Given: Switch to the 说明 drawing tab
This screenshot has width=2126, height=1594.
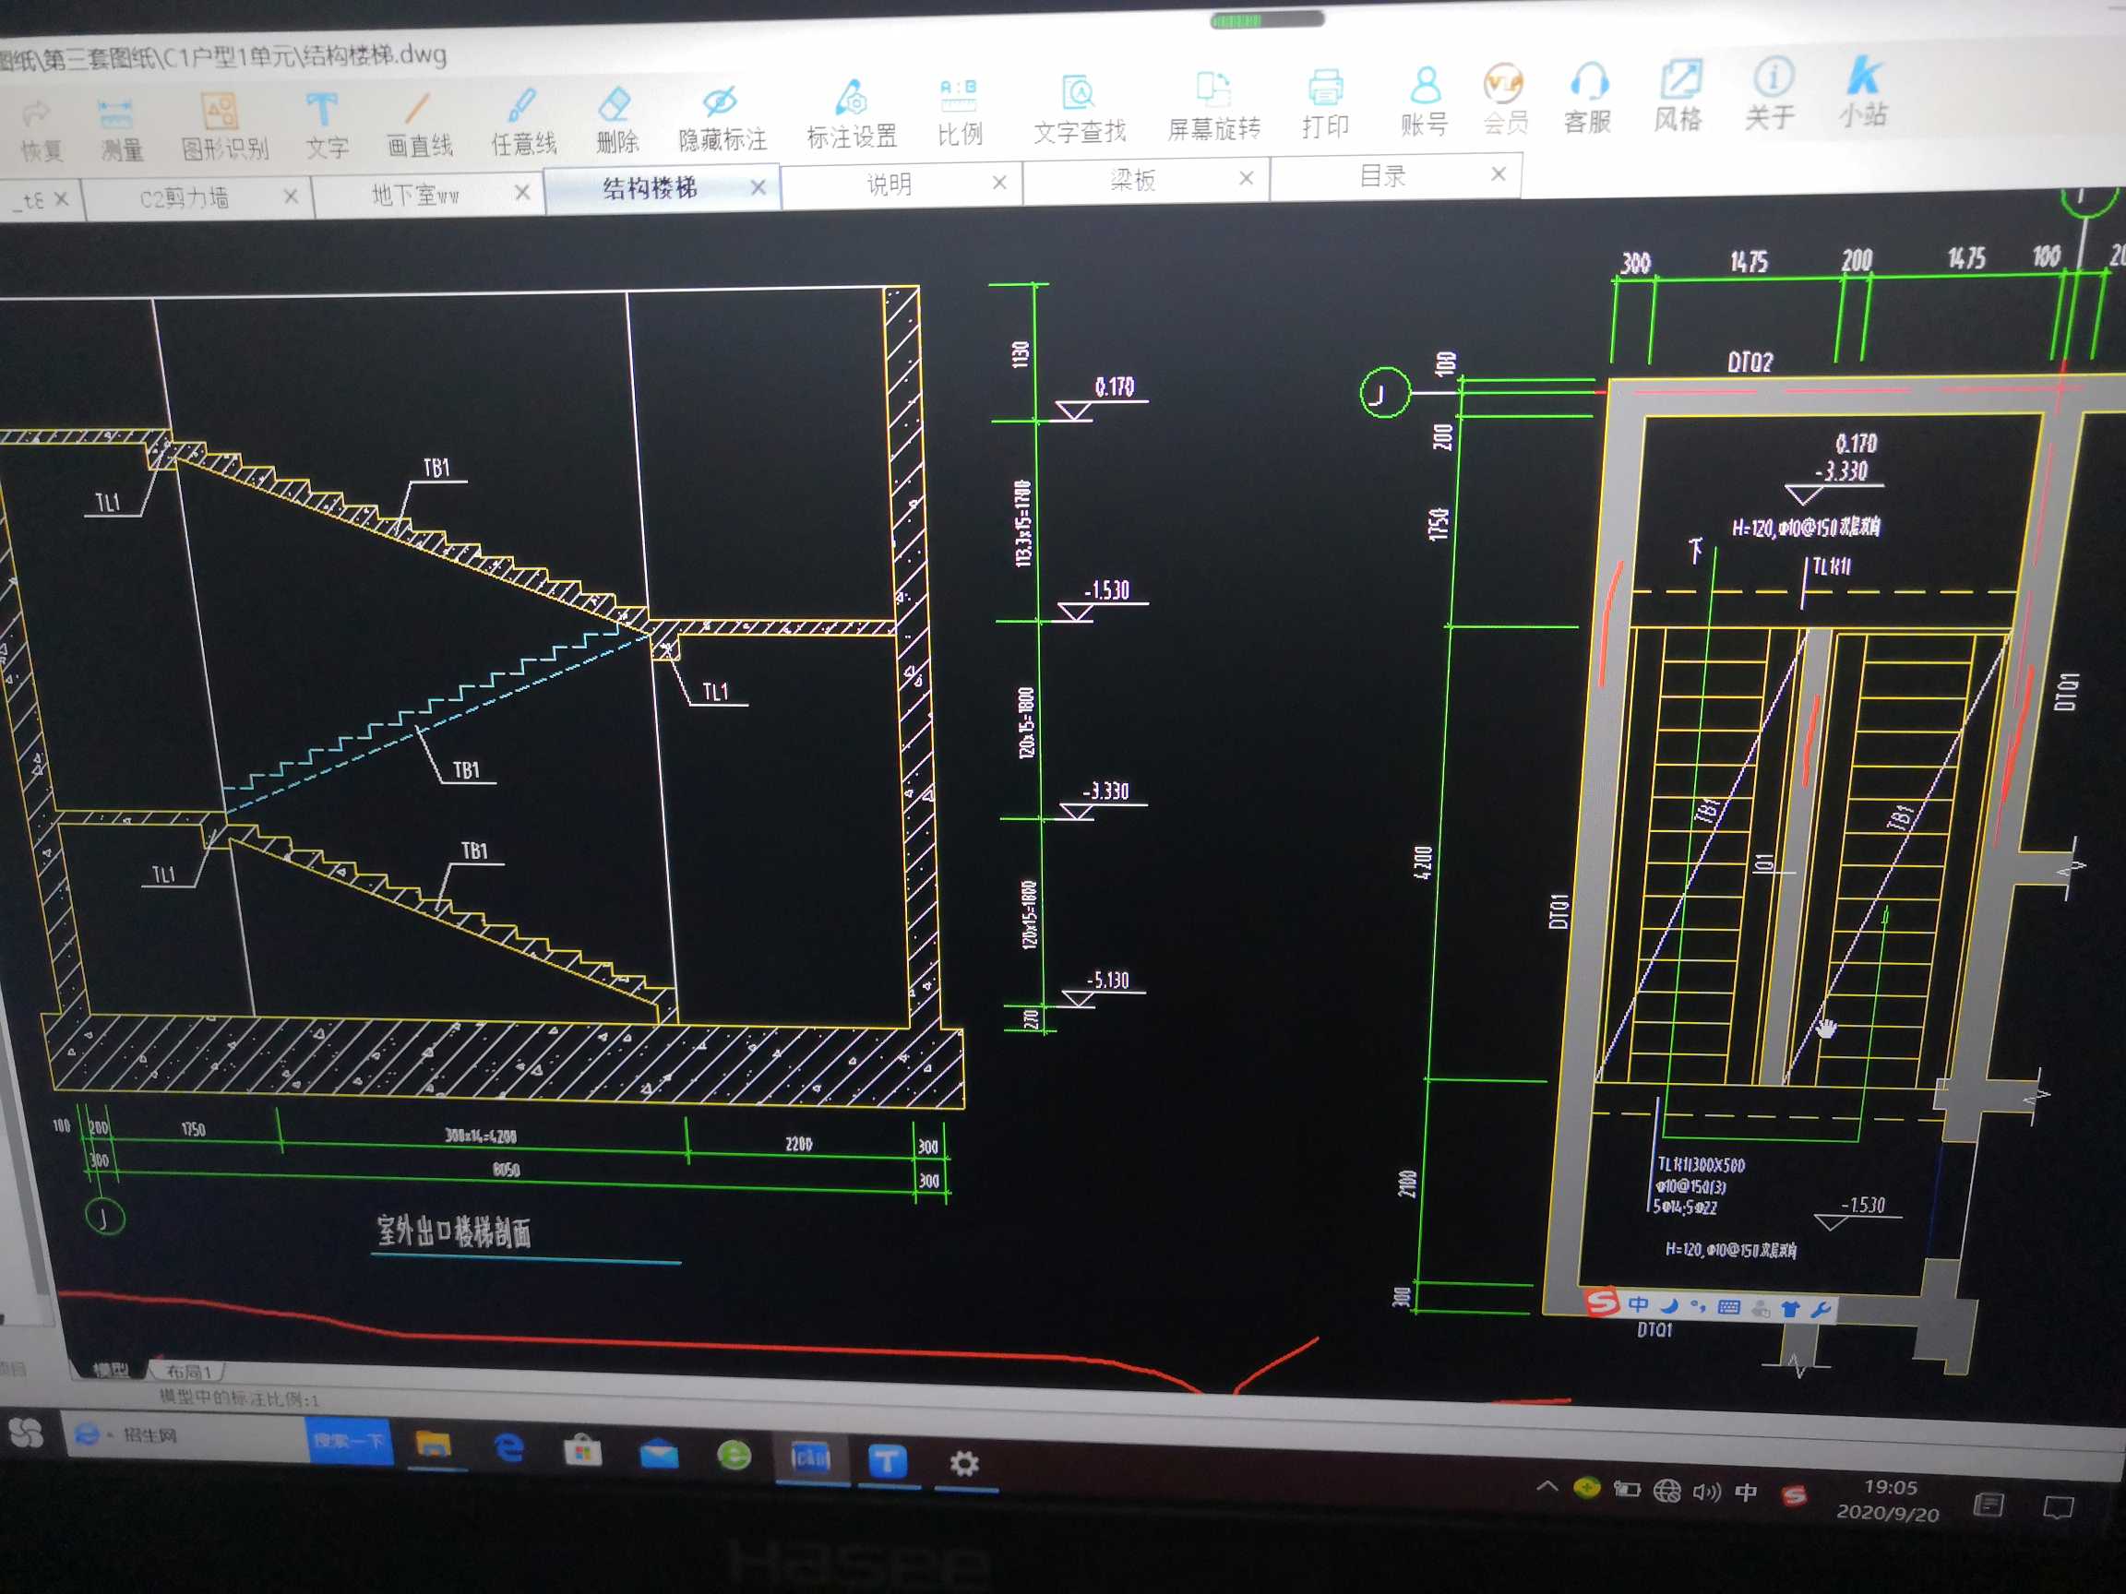Looking at the screenshot, I should [889, 184].
